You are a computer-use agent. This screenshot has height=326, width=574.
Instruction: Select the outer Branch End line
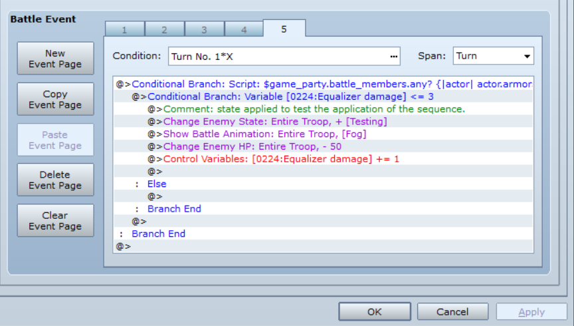point(324,234)
